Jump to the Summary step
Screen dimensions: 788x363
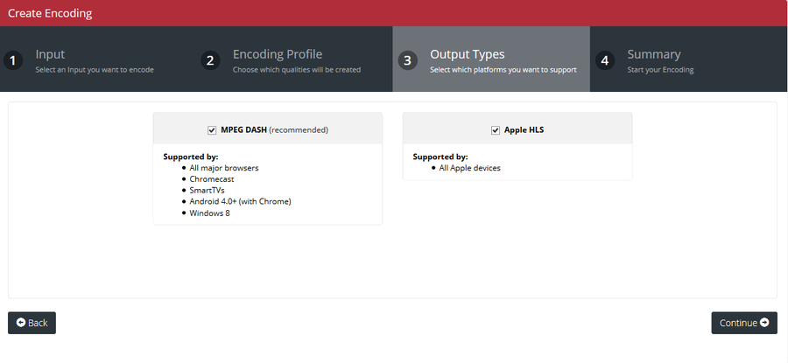[688, 59]
